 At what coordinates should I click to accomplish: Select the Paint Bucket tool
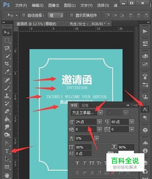[7, 119]
